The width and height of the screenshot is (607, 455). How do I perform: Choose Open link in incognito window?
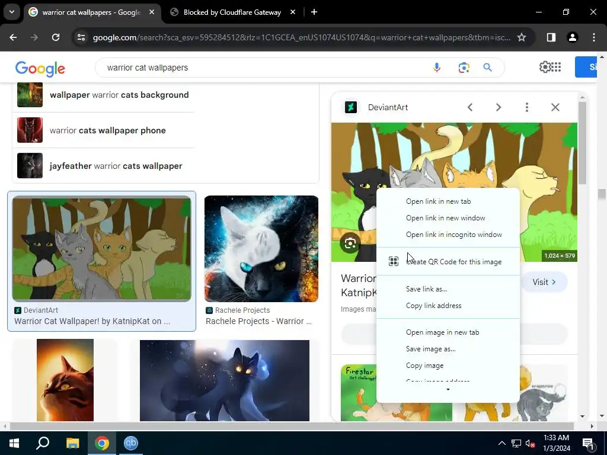[448, 235]
